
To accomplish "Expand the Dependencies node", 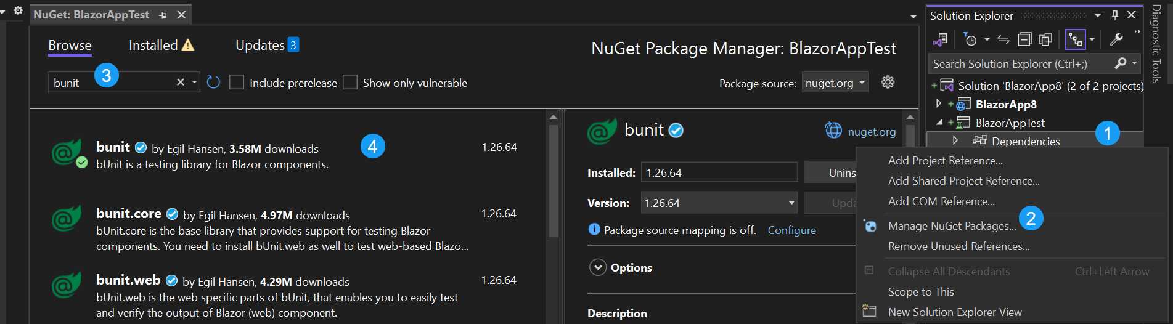I will click(x=955, y=140).
